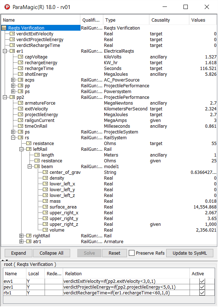
Task: Select the Reqts Verification root icon
Action: pos(4,28)
